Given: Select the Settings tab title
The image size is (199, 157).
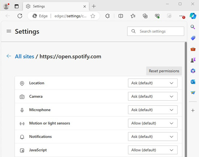Looking at the screenshot, I should [x=39, y=6].
